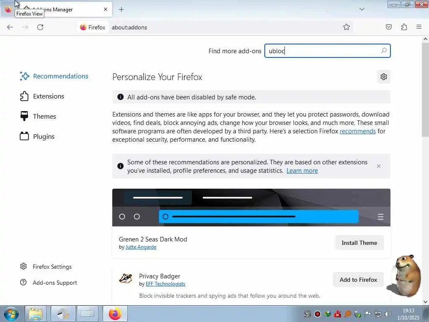Click the Firefox identity badge in address bar
The width and height of the screenshot is (429, 322).
point(93,27)
